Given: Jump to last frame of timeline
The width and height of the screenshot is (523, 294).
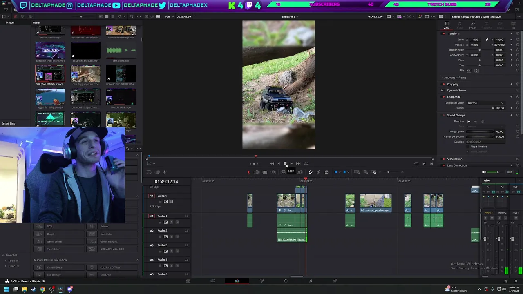Looking at the screenshot, I should pyautogui.click(x=298, y=163).
